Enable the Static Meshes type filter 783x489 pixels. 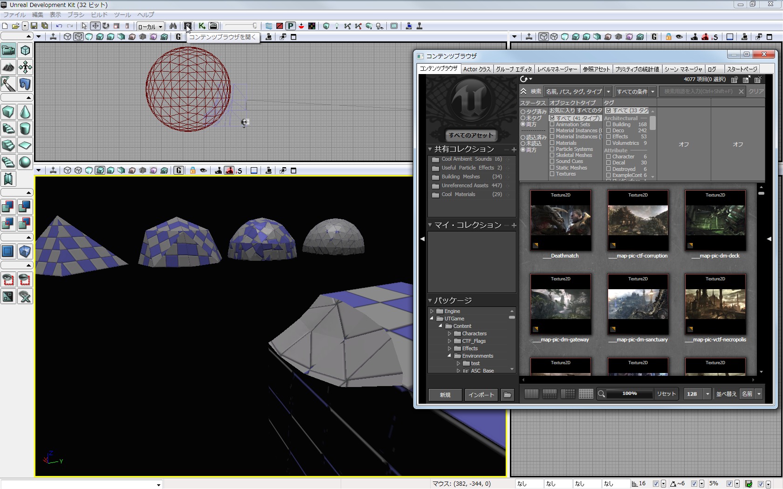click(x=552, y=168)
